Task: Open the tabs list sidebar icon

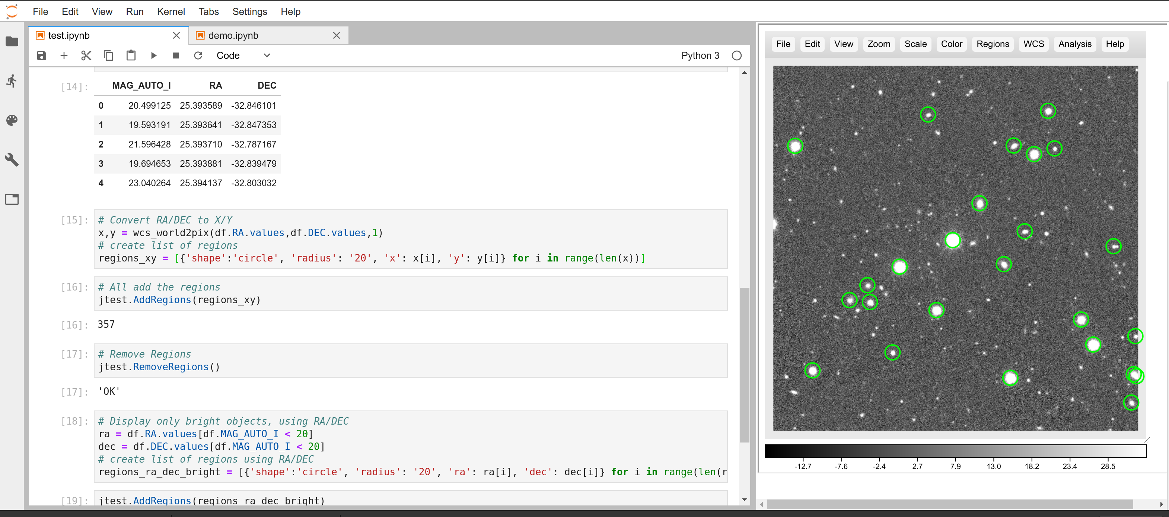Action: (x=12, y=199)
